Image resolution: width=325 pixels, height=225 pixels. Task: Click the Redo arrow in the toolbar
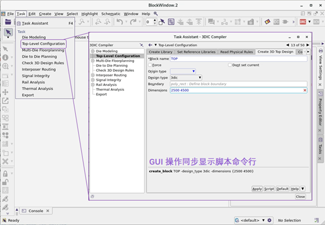coord(133,22)
